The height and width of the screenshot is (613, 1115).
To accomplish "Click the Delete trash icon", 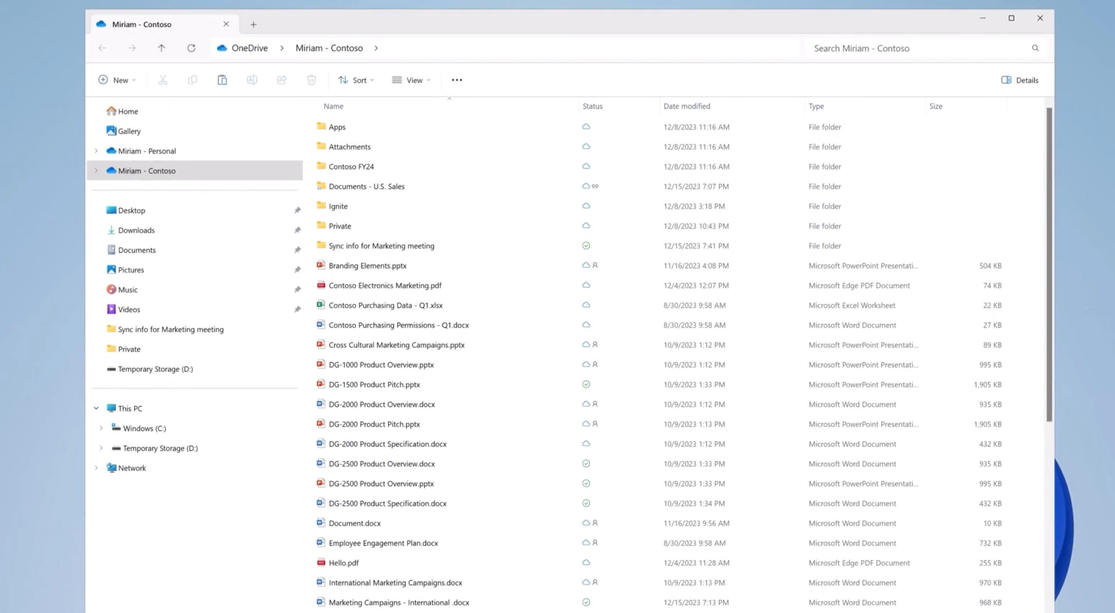I will click(x=312, y=80).
